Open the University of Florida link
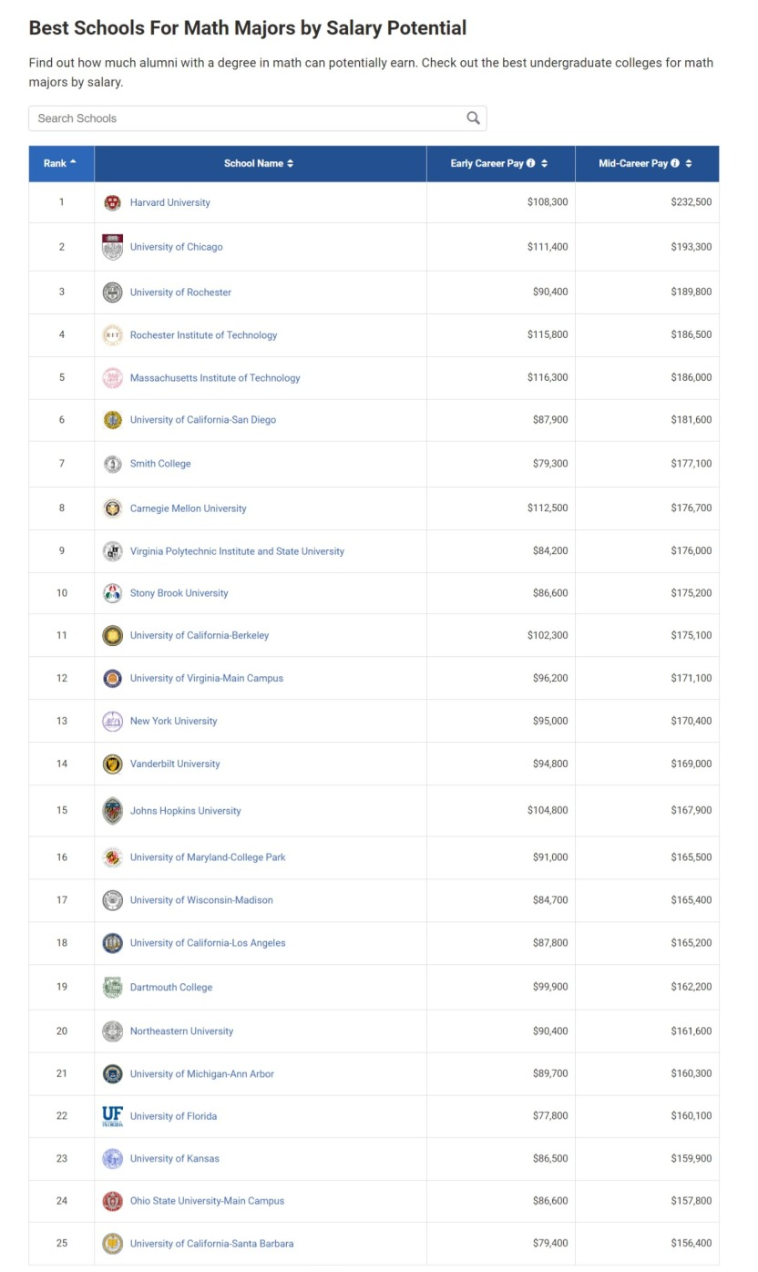Viewport: 758px width, 1272px height. tap(174, 1116)
